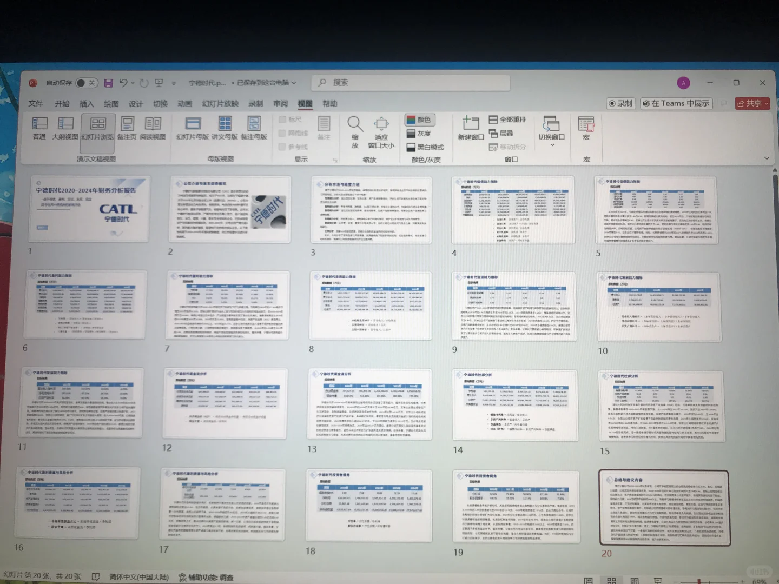779x584 pixels.
Task: Click normal view button in status bar
Action: pos(588,580)
